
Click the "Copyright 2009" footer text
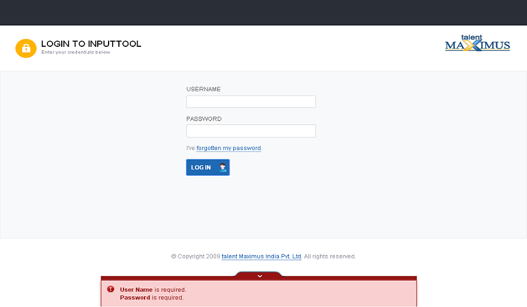pyautogui.click(x=195, y=257)
